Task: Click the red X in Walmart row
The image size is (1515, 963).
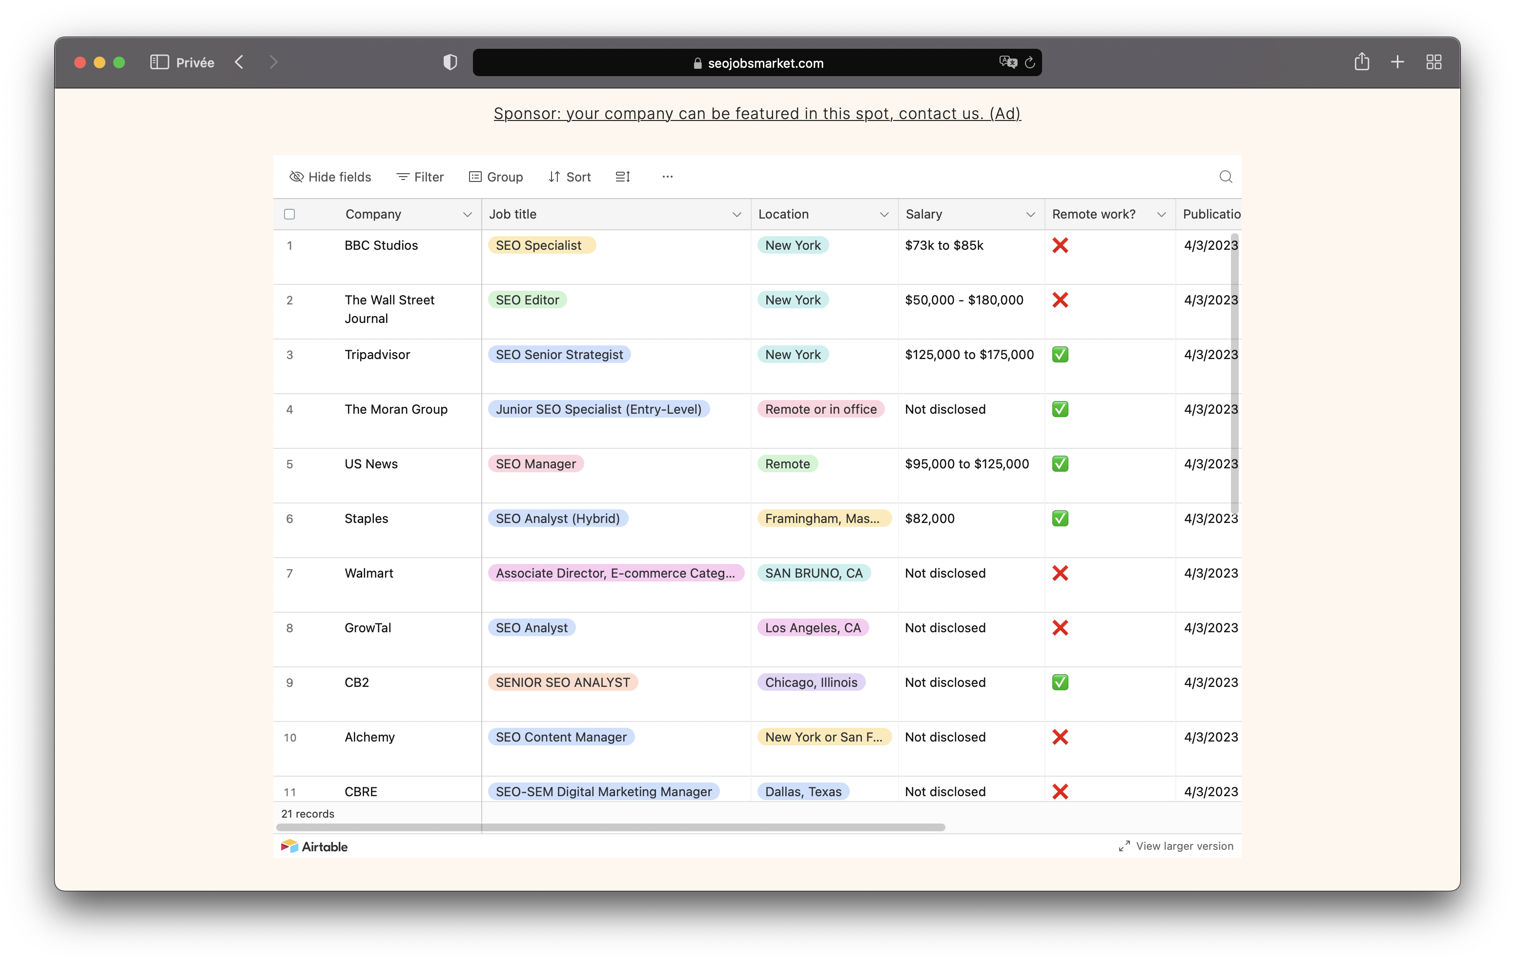Action: tap(1060, 573)
